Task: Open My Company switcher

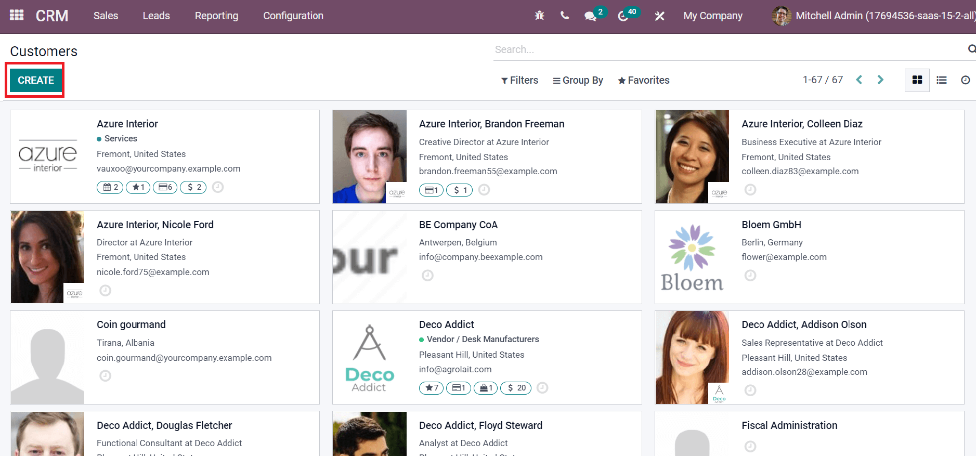Action: (713, 16)
